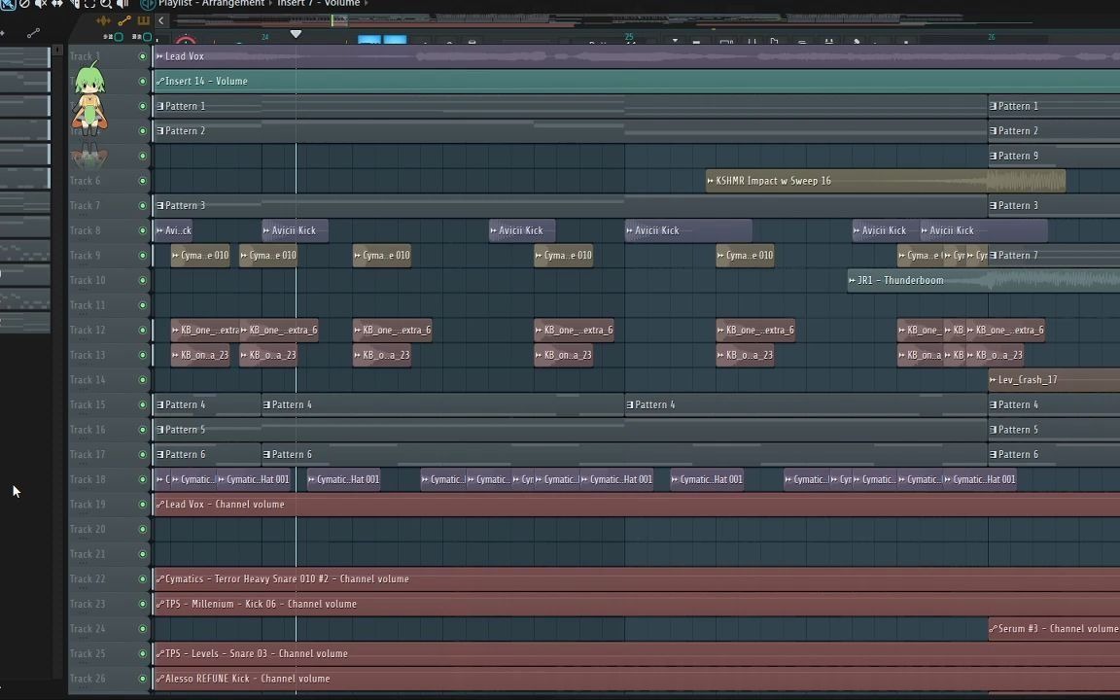
Task: Click the back arrow beside the overview bar
Action: 161,20
